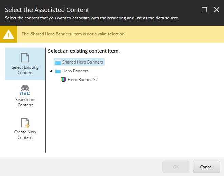Image resolution: width=224 pixels, height=176 pixels.
Task: Maximize the dialog using the square icon
Action: click(204, 10)
